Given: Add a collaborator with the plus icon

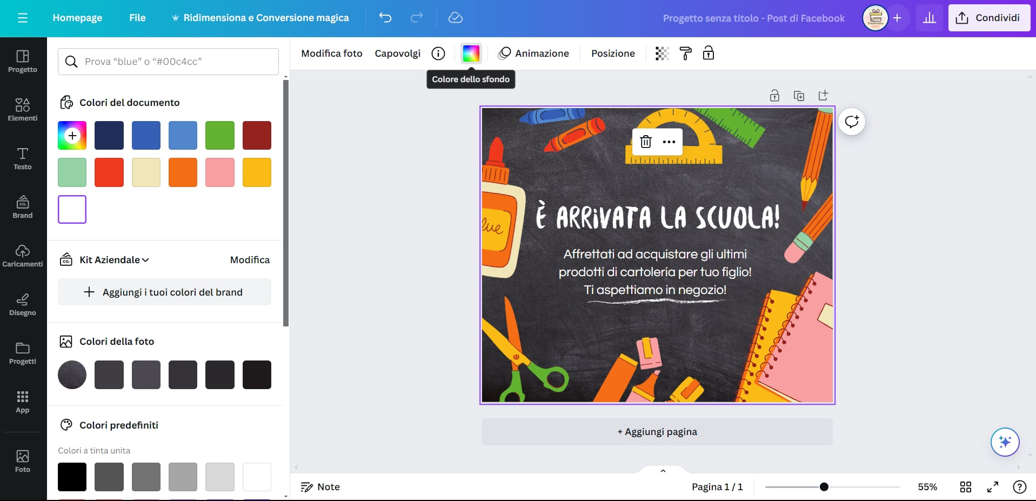Looking at the screenshot, I should 897,18.
